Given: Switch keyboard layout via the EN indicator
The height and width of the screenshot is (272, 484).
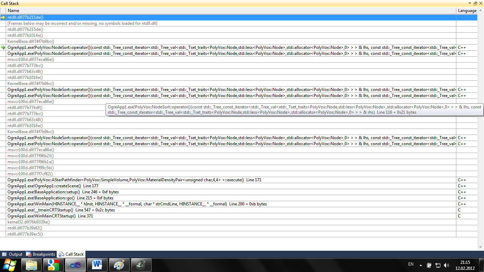Looking at the screenshot, I should [x=411, y=265].
